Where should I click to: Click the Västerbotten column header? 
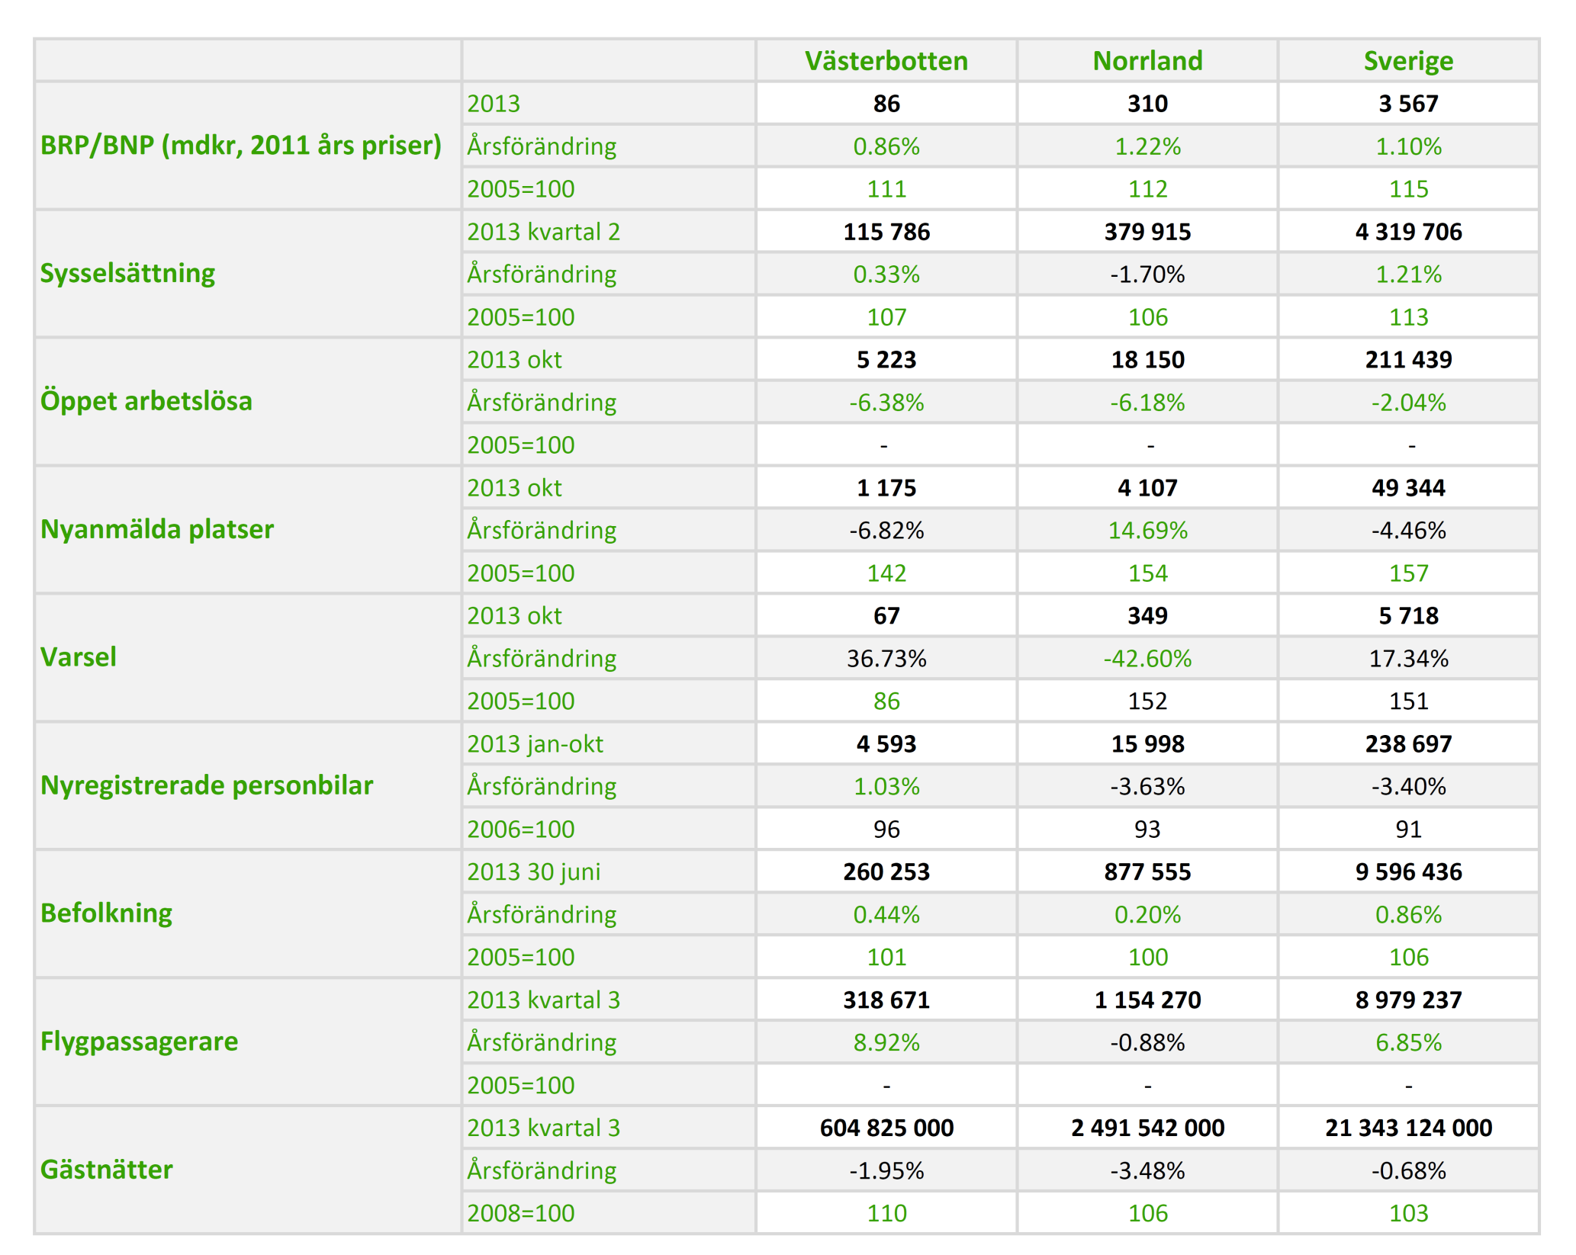[886, 61]
